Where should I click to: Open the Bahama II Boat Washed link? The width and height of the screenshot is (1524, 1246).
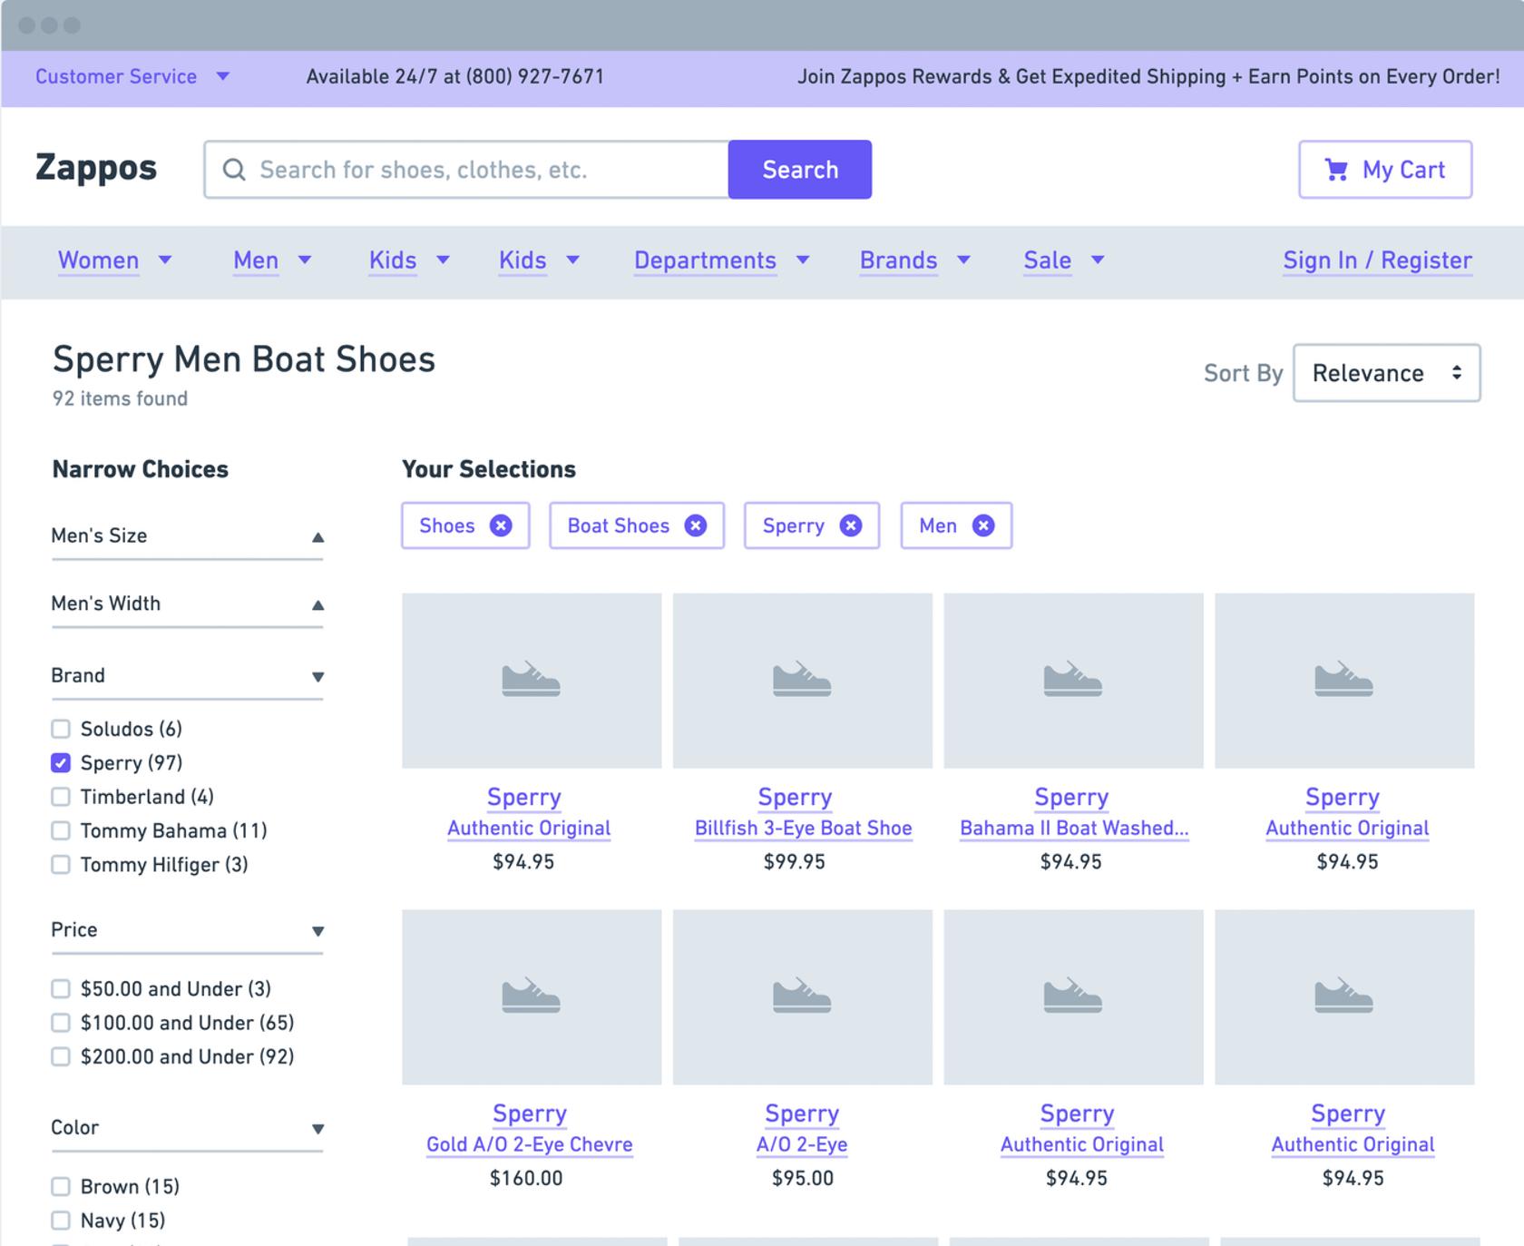pos(1074,828)
